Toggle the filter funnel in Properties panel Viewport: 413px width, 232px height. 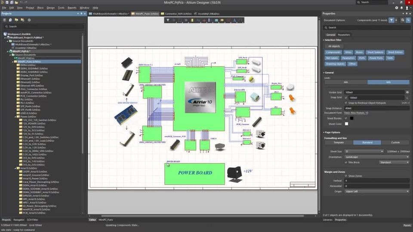(x=391, y=20)
